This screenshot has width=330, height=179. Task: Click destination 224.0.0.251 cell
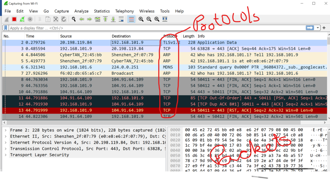click(125, 67)
